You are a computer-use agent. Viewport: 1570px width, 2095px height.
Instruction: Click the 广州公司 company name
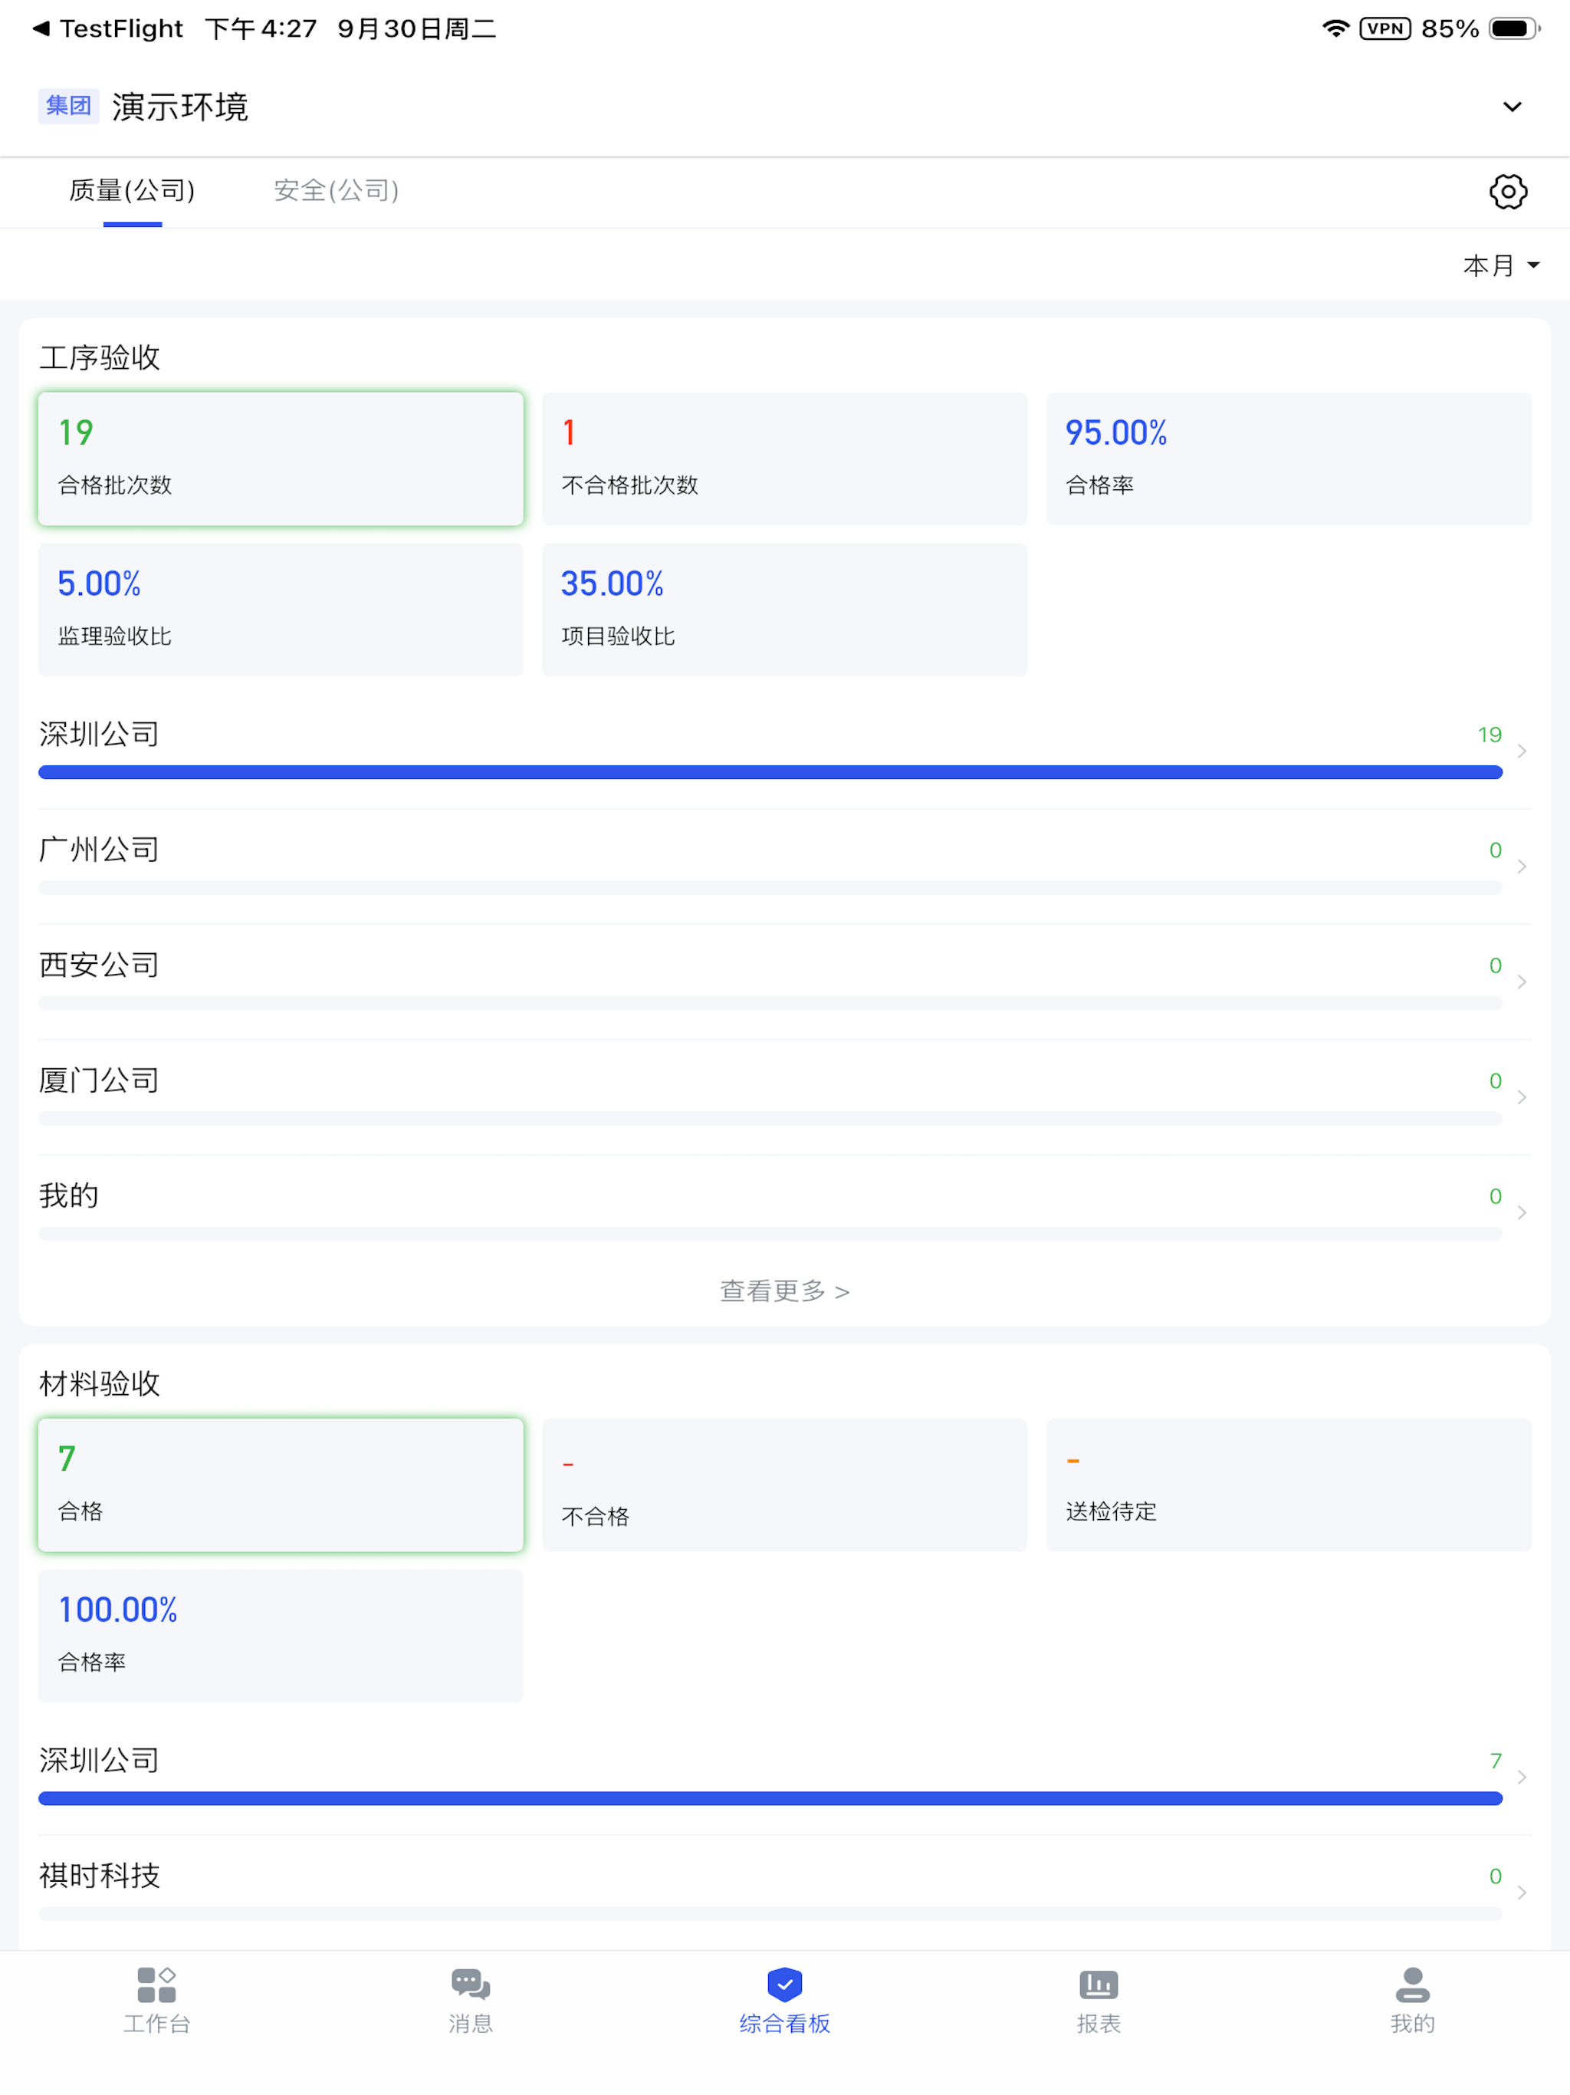tap(100, 850)
